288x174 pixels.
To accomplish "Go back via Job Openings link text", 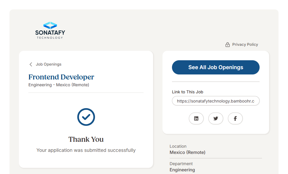I will click(49, 64).
